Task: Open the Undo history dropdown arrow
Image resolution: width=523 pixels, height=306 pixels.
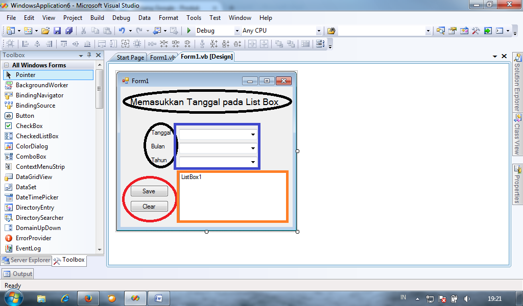Action: tap(130, 31)
